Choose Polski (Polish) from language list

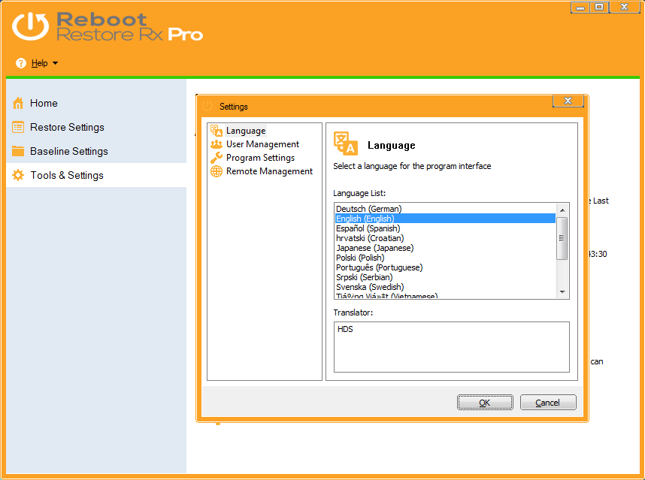pyautogui.click(x=445, y=258)
